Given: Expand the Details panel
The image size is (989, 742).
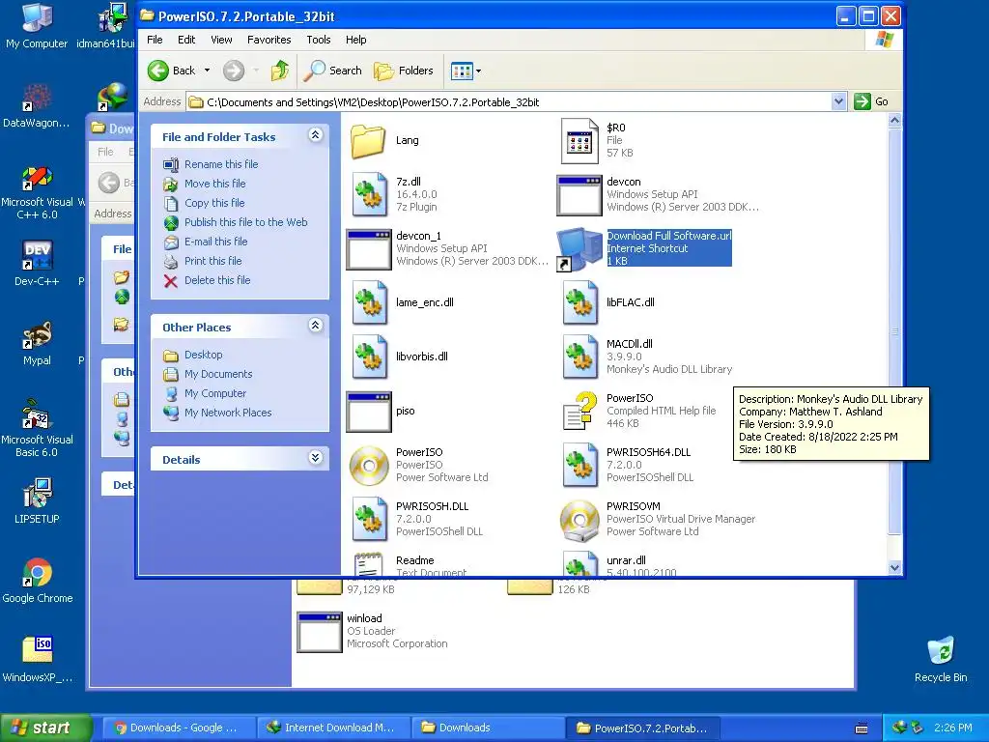Looking at the screenshot, I should coord(316,458).
